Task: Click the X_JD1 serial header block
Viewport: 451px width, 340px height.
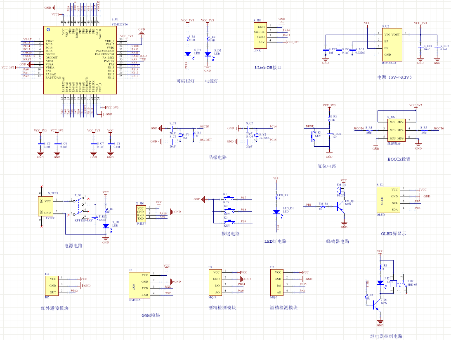Action: (141, 214)
